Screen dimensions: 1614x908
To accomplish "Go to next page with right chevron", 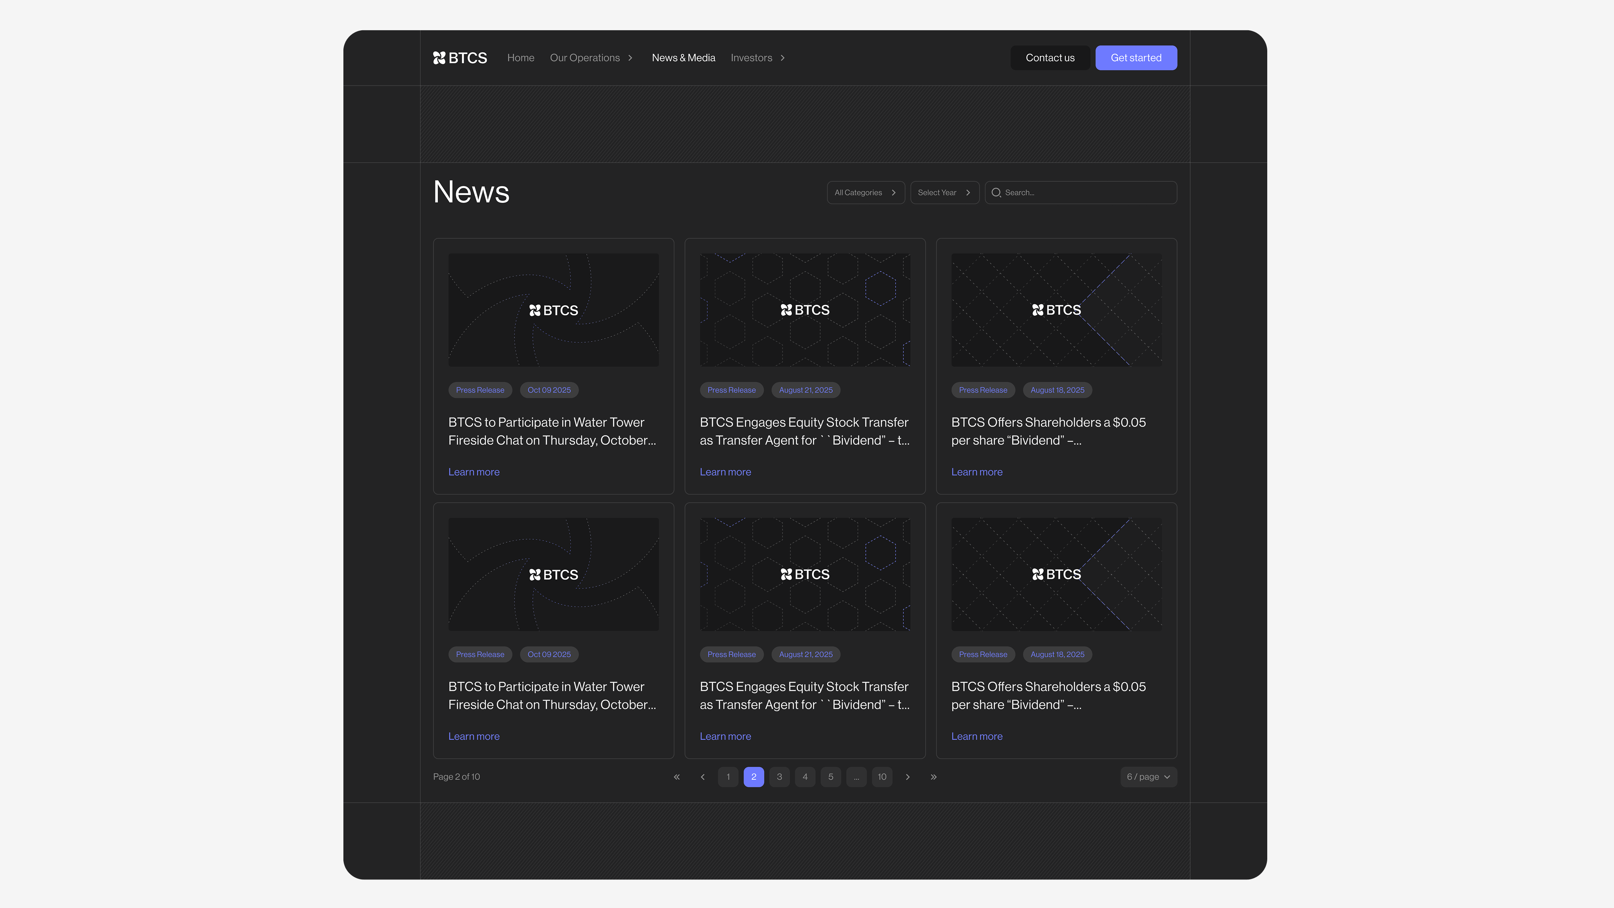I will (x=907, y=776).
